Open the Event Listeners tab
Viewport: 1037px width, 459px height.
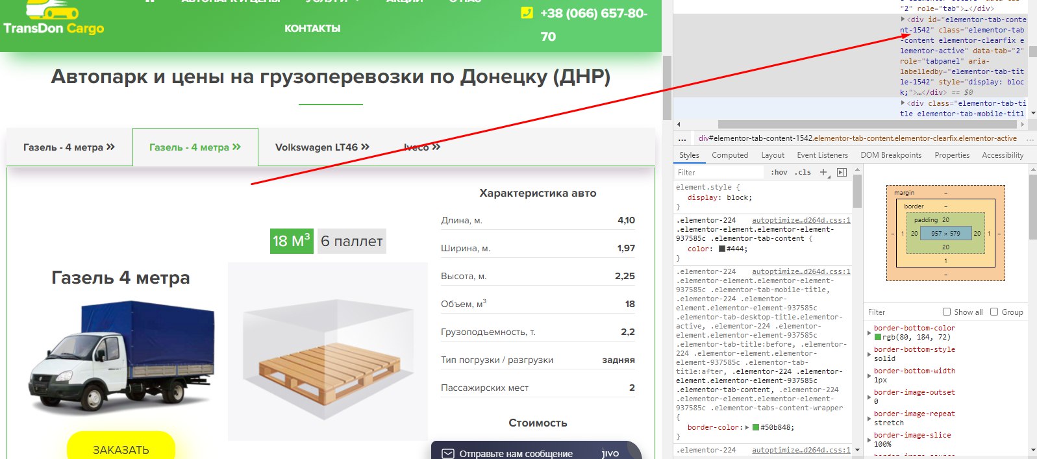tap(823, 155)
